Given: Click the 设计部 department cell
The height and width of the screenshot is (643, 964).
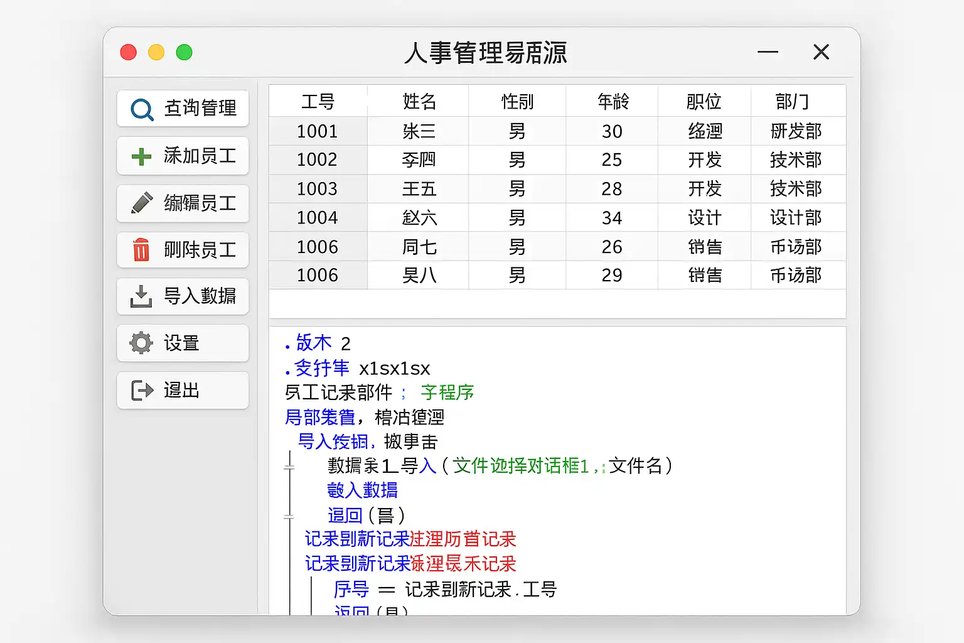Looking at the screenshot, I should coord(795,218).
